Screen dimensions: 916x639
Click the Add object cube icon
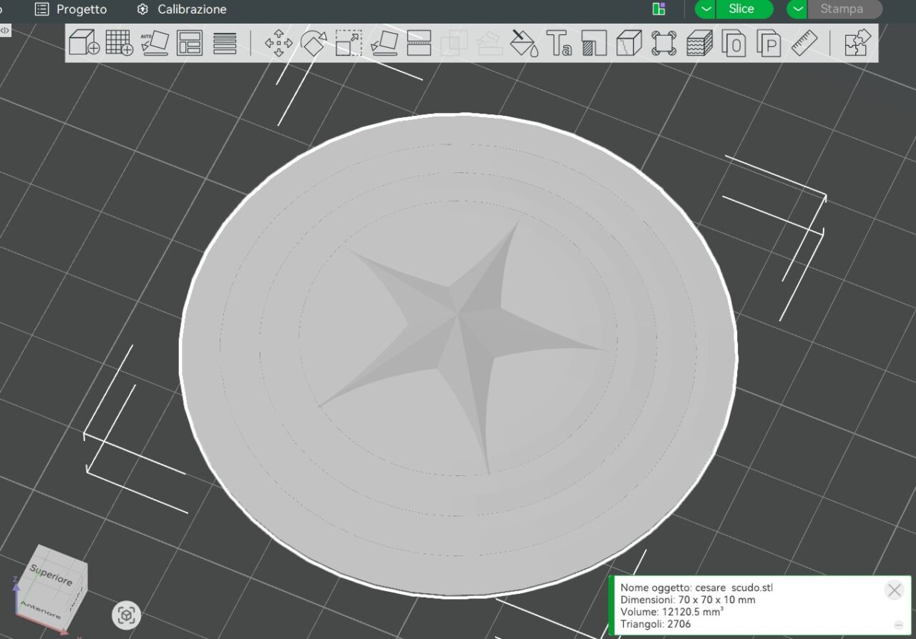[84, 43]
